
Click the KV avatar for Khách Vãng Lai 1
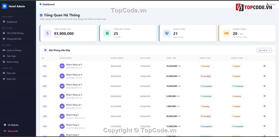tap(62, 106)
